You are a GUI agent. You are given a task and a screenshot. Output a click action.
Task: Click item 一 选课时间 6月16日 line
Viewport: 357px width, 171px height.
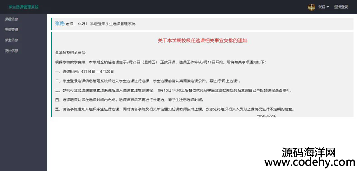tap(85, 72)
